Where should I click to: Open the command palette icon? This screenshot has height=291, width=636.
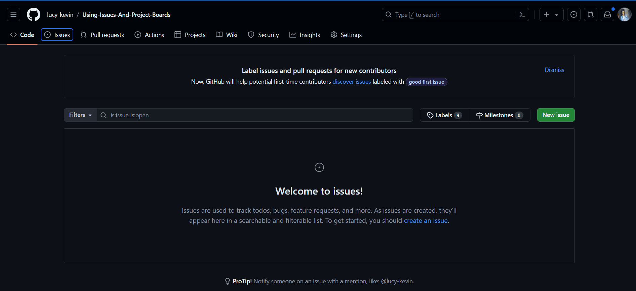point(522,14)
